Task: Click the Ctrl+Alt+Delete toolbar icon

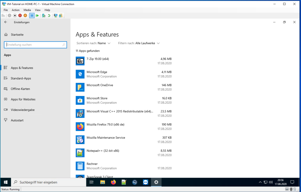Action: 3,16
